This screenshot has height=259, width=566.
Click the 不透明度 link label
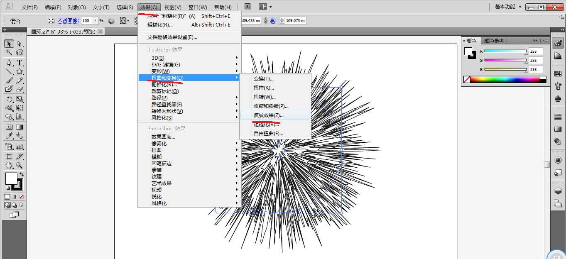point(68,21)
